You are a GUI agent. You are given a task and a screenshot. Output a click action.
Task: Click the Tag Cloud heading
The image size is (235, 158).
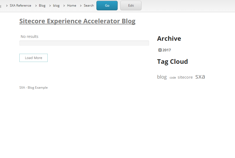click(x=172, y=62)
